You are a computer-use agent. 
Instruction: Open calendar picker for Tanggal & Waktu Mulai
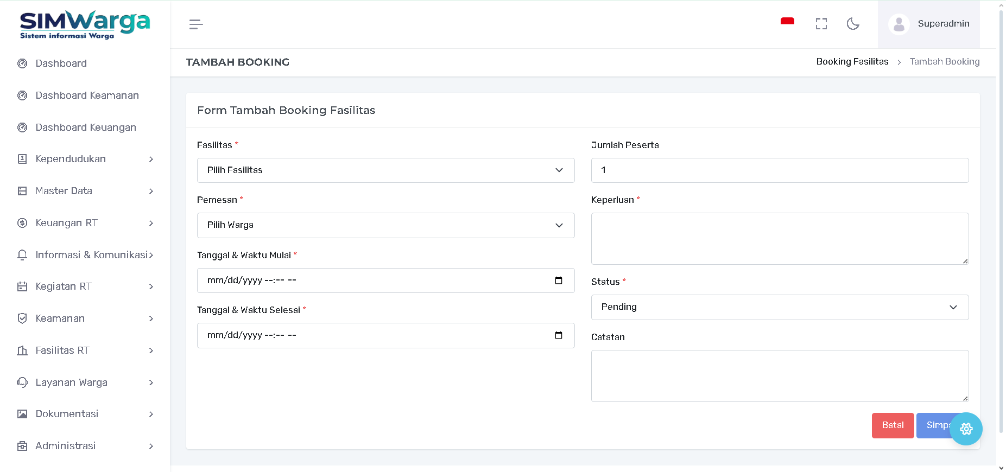pos(558,280)
